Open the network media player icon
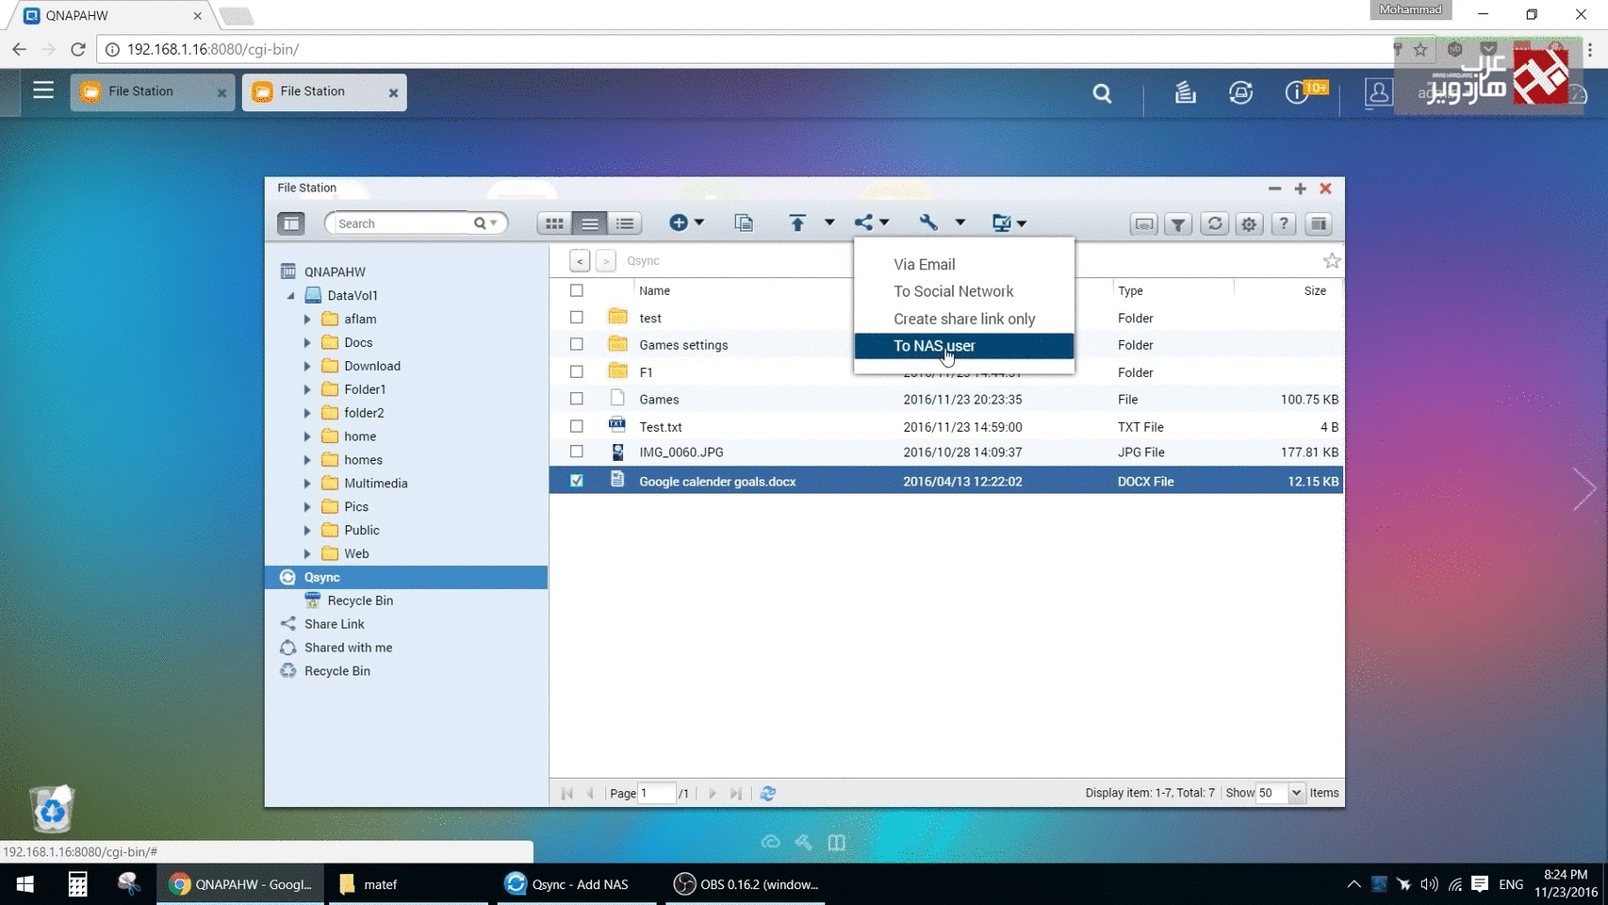 1143,223
